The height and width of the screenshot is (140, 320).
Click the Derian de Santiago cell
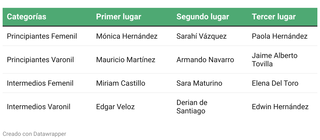(x=192, y=107)
